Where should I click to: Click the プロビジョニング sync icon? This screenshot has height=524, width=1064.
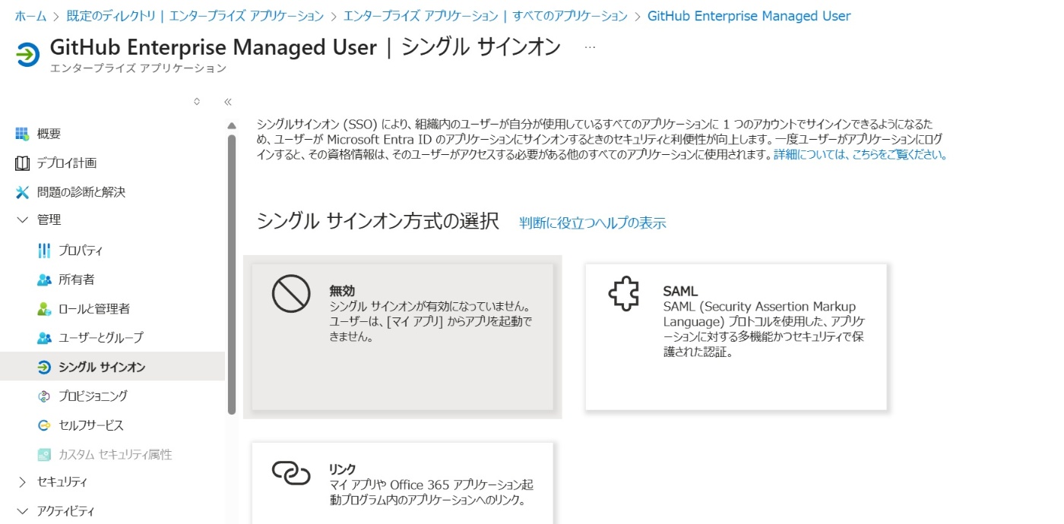tap(44, 396)
